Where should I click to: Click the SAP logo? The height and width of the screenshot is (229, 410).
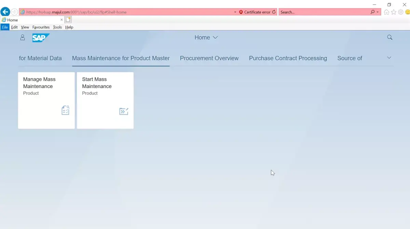[x=41, y=38]
